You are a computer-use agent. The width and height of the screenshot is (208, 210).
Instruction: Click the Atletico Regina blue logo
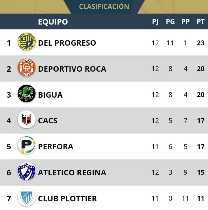[27, 172]
